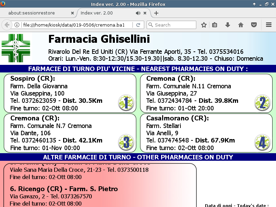Click the green cross pharmacy logo
This screenshot has height=207, width=276.
coord(16,48)
